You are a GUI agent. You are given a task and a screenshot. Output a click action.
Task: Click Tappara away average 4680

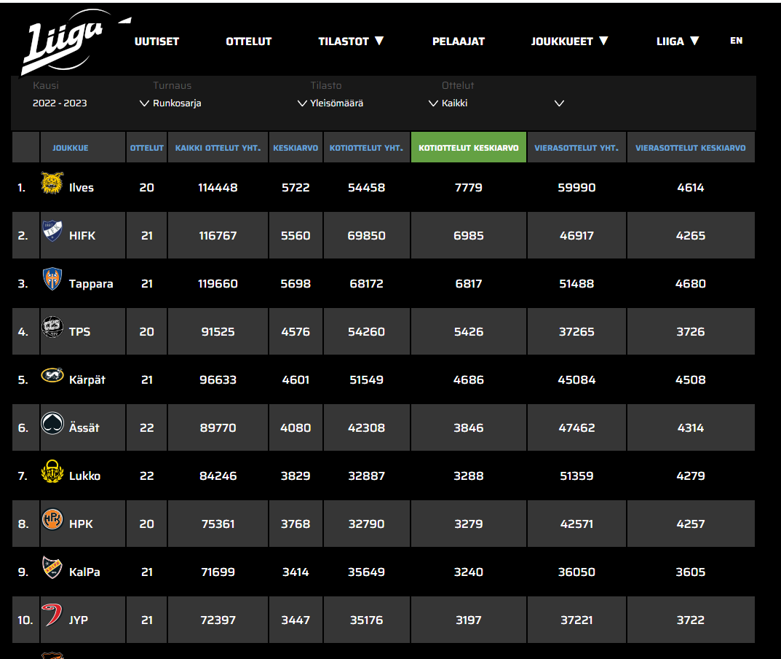[690, 284]
